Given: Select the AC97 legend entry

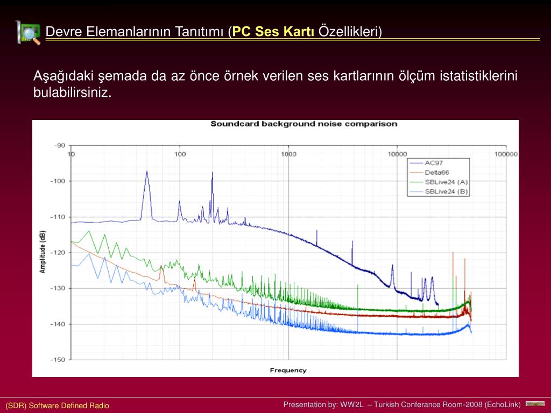Looking at the screenshot, I should pos(426,163).
